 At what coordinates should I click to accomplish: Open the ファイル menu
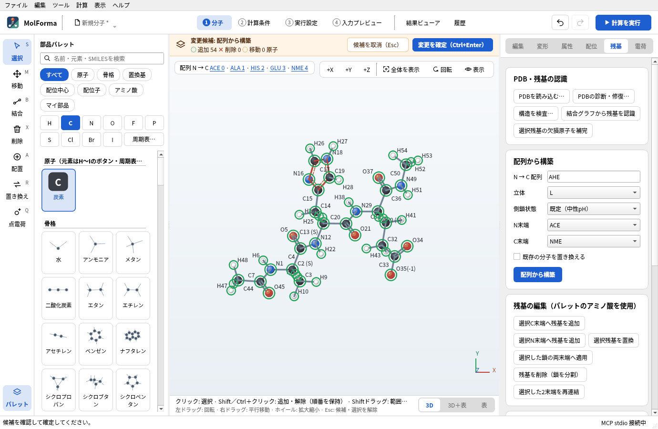pyautogui.click(x=16, y=5)
